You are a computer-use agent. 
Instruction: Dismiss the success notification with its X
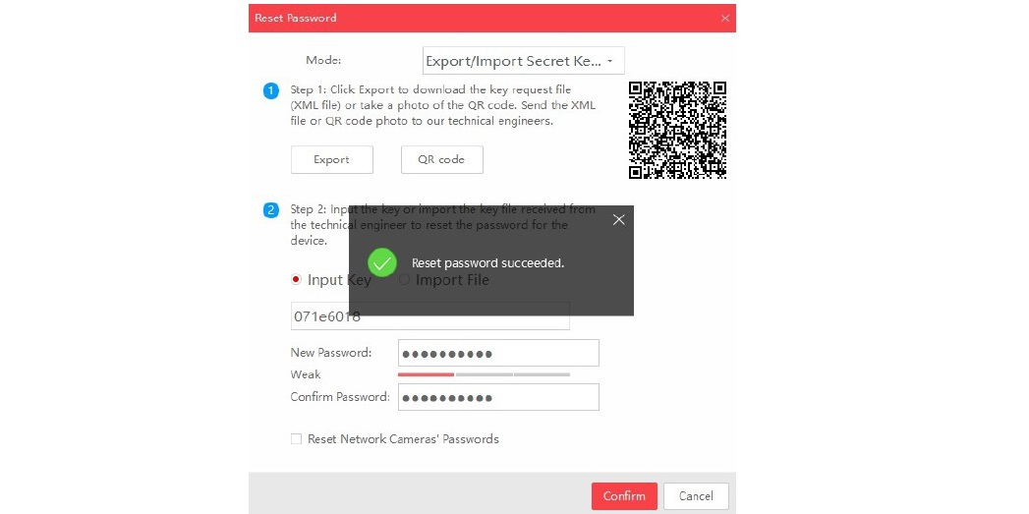pyautogui.click(x=618, y=220)
